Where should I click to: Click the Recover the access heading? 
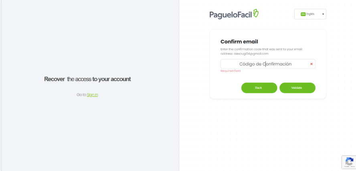click(x=87, y=79)
